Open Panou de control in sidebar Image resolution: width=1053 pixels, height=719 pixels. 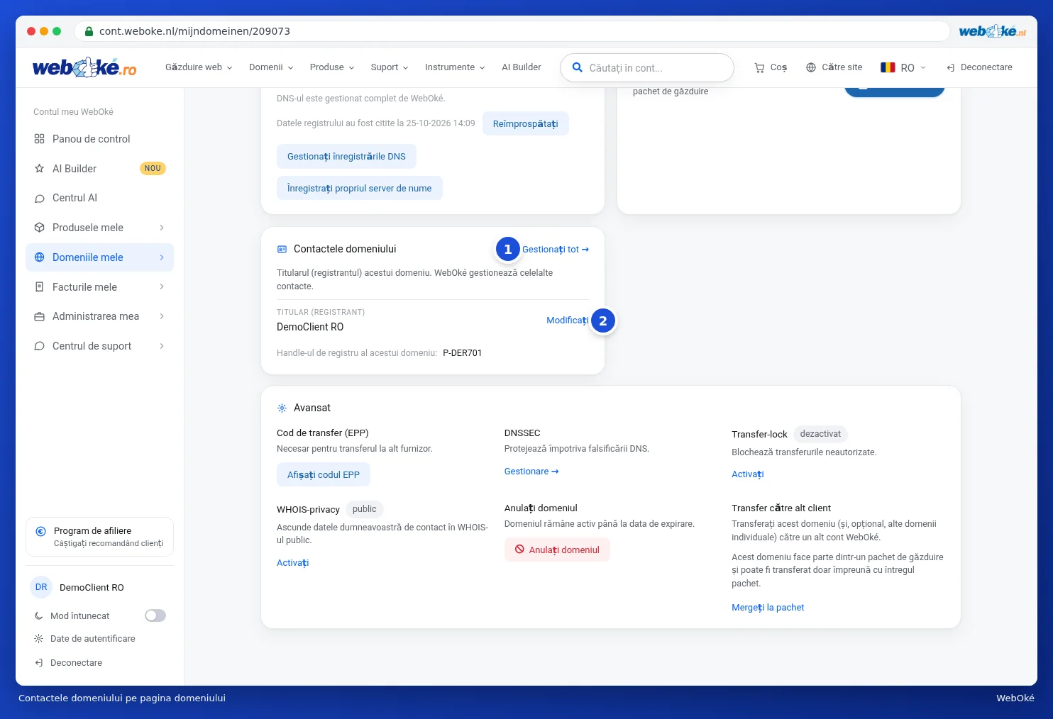coord(99,139)
